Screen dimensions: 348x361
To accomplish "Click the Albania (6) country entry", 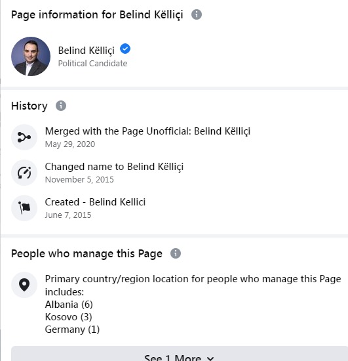I will pyautogui.click(x=69, y=305).
